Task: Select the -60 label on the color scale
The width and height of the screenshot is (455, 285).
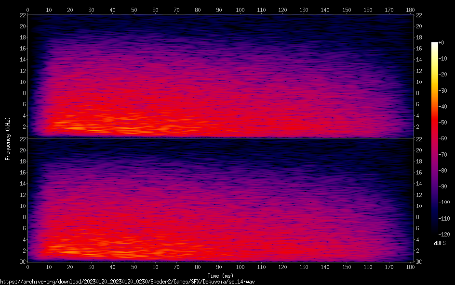Action: point(443,138)
